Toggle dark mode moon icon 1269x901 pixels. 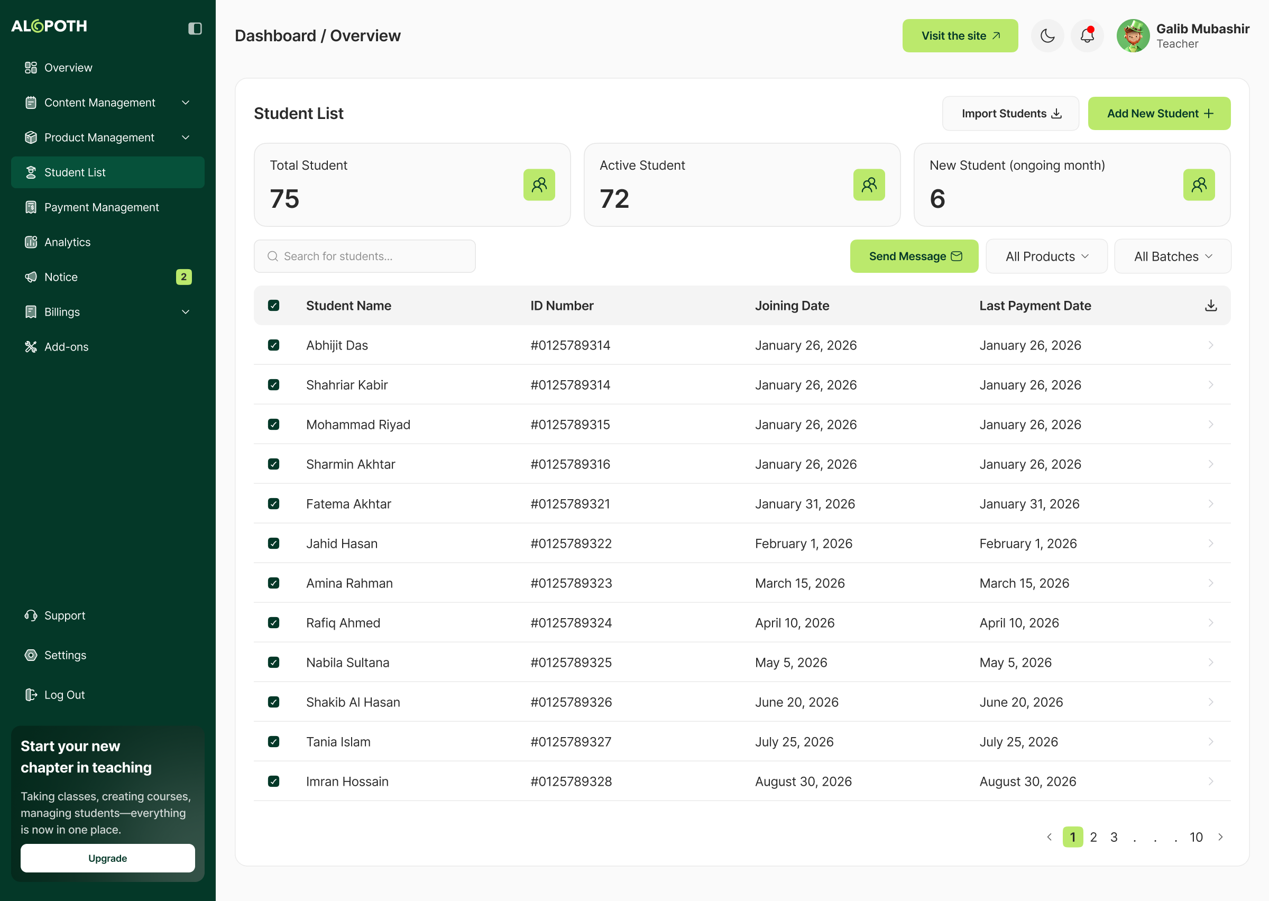point(1047,36)
